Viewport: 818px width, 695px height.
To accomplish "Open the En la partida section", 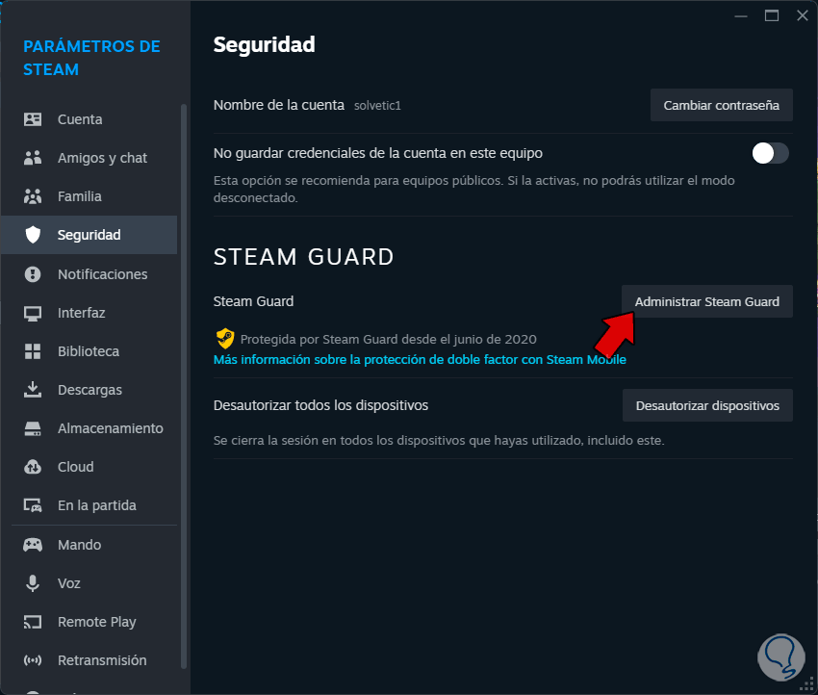I will pos(96,505).
